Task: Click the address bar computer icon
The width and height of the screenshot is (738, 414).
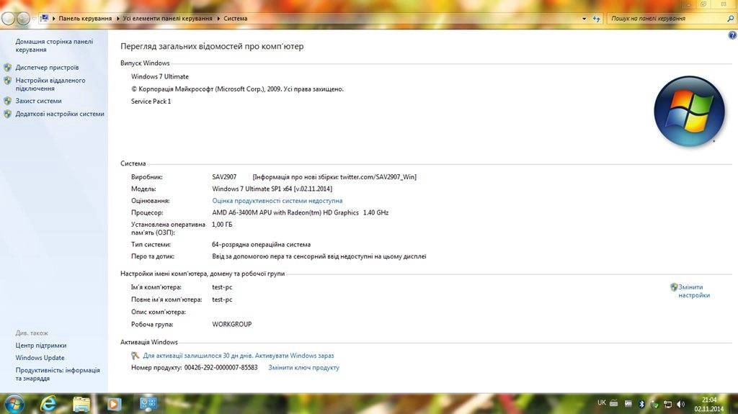Action: (44, 18)
